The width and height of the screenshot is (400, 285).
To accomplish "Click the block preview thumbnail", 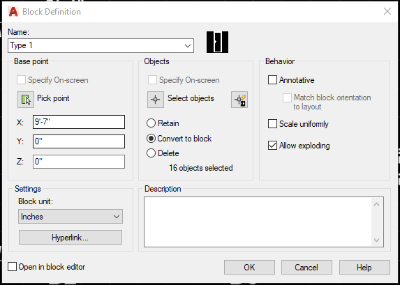I will pyautogui.click(x=217, y=42).
